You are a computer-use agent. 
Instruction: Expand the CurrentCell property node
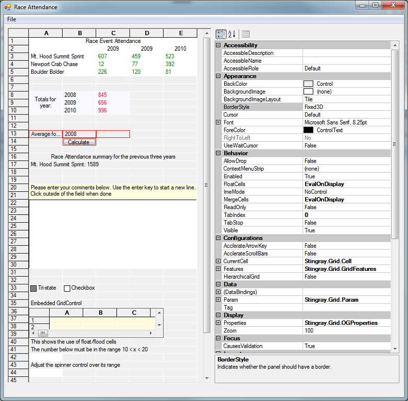[218, 261]
